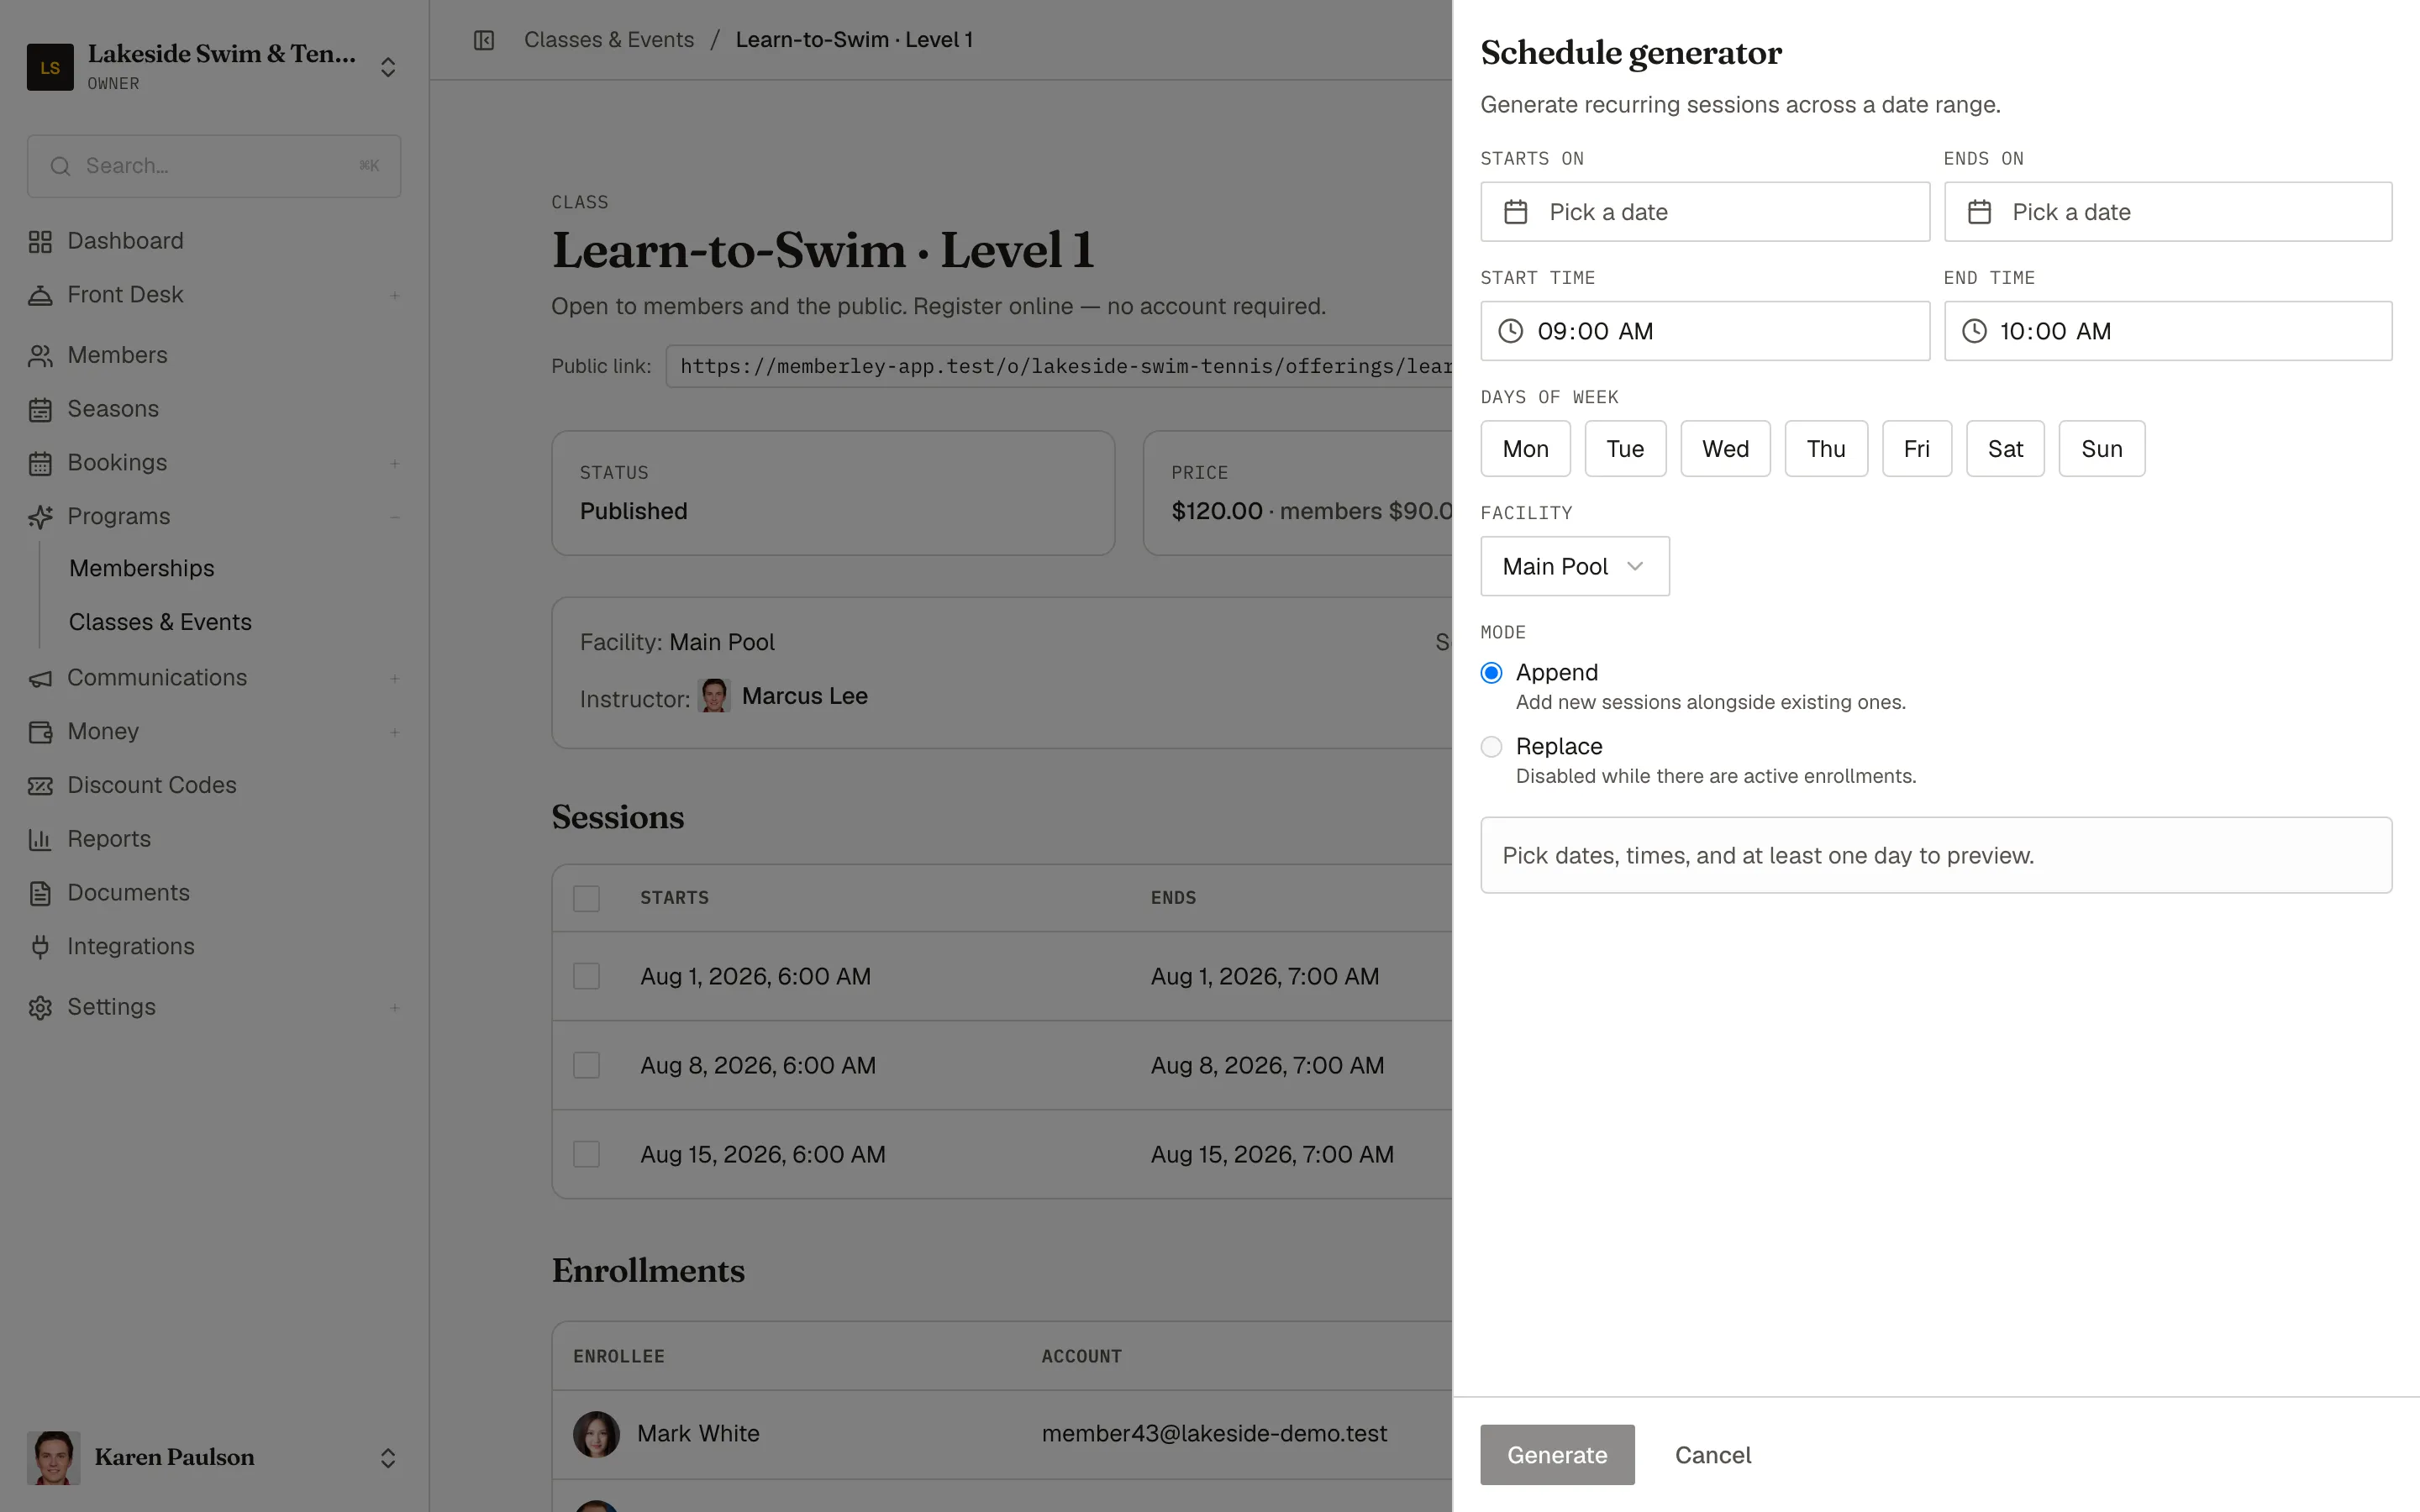Expand the Communications submenu
This screenshot has width=2420, height=1512.
[395, 678]
